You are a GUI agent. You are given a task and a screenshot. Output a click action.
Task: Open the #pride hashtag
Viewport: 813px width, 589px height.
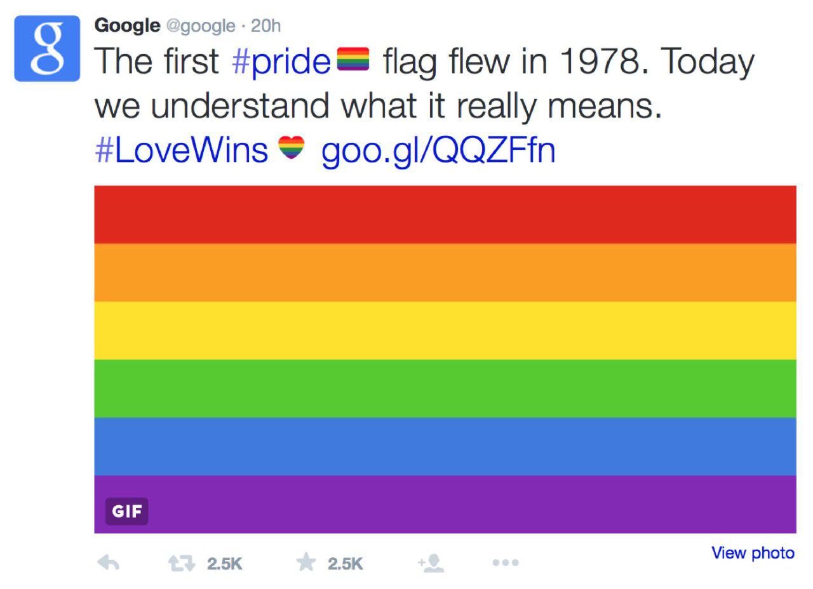point(282,62)
